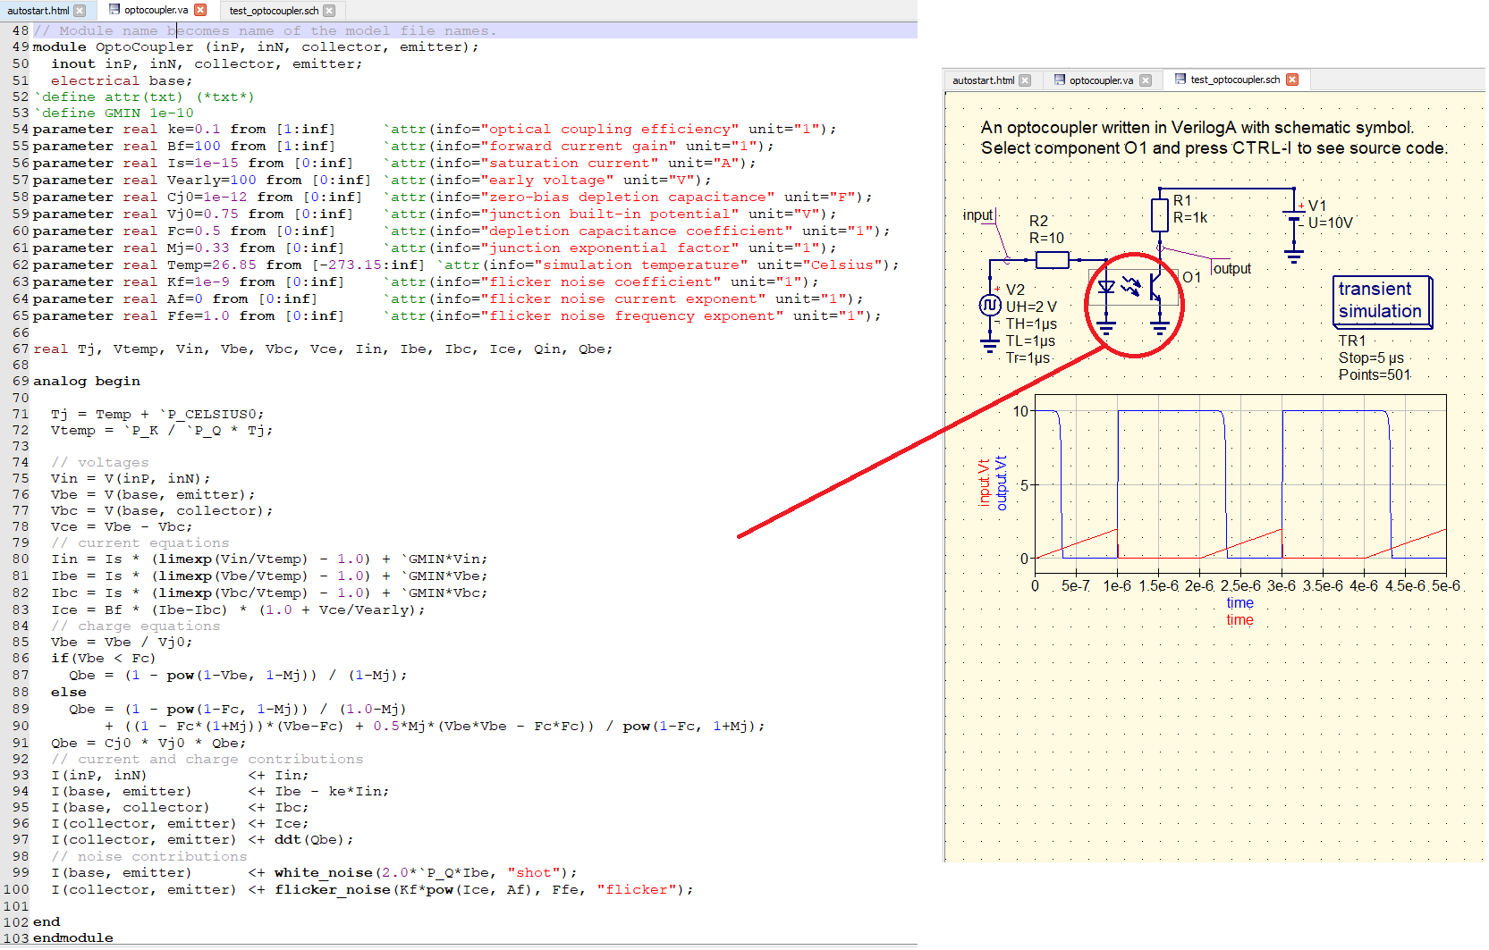Click the disk icon on schematic's test_optocoupler.sch tab
The width and height of the screenshot is (1489, 950).
1180,80
